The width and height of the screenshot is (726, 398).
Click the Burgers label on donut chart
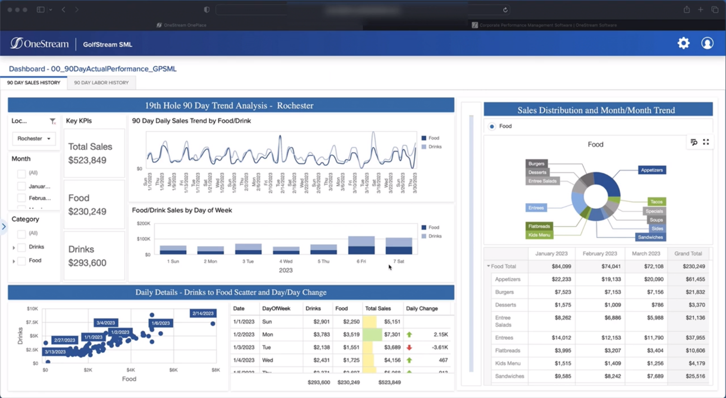click(x=536, y=164)
